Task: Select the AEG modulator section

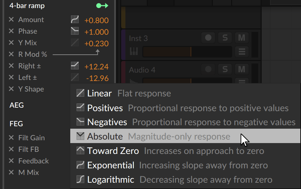Action: pos(17,105)
